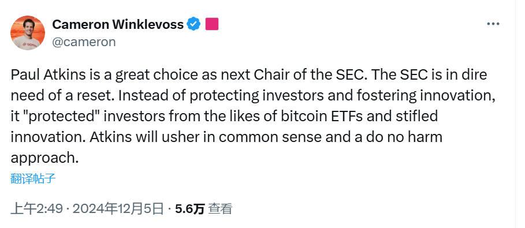Click the final word approach in post
The width and height of the screenshot is (525, 228).
42,159
